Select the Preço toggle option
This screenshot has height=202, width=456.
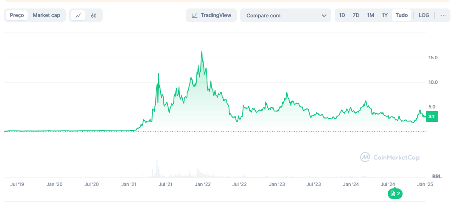[x=17, y=15]
